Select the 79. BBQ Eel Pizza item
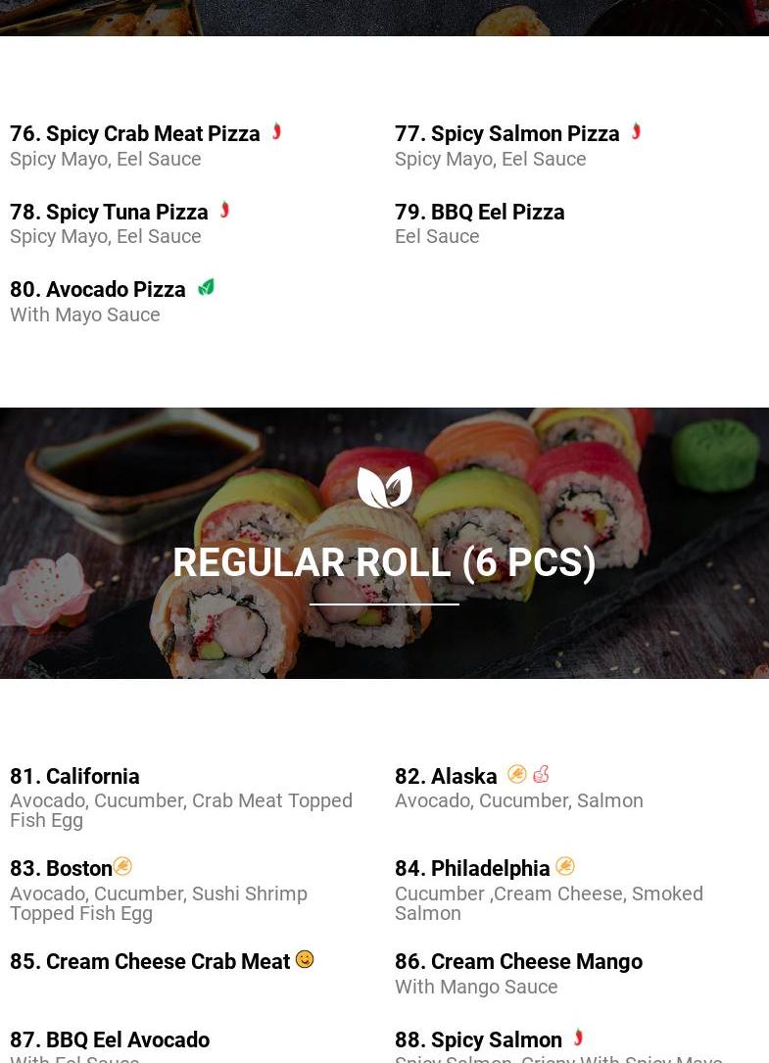Image resolution: width=769 pixels, height=1063 pixels. (479, 213)
